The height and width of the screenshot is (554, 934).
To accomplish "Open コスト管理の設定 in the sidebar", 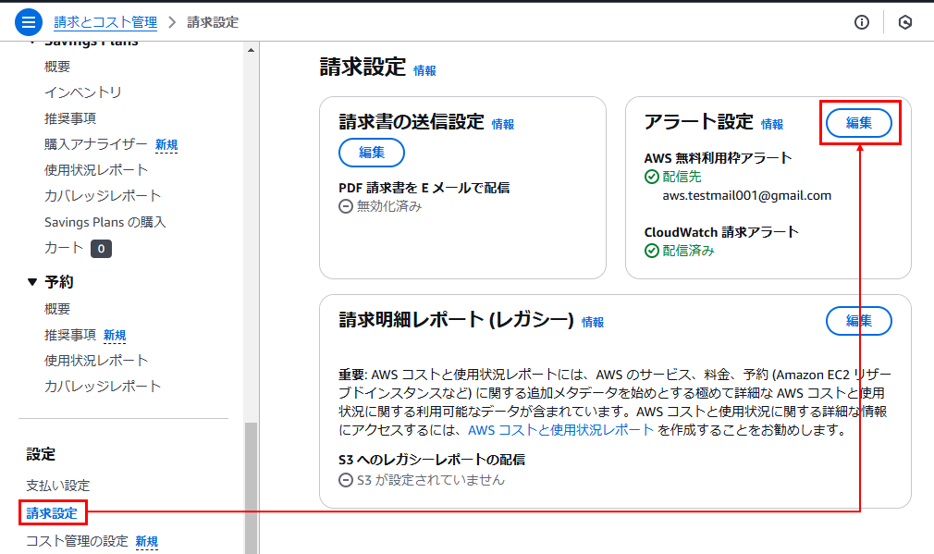I will point(77,541).
